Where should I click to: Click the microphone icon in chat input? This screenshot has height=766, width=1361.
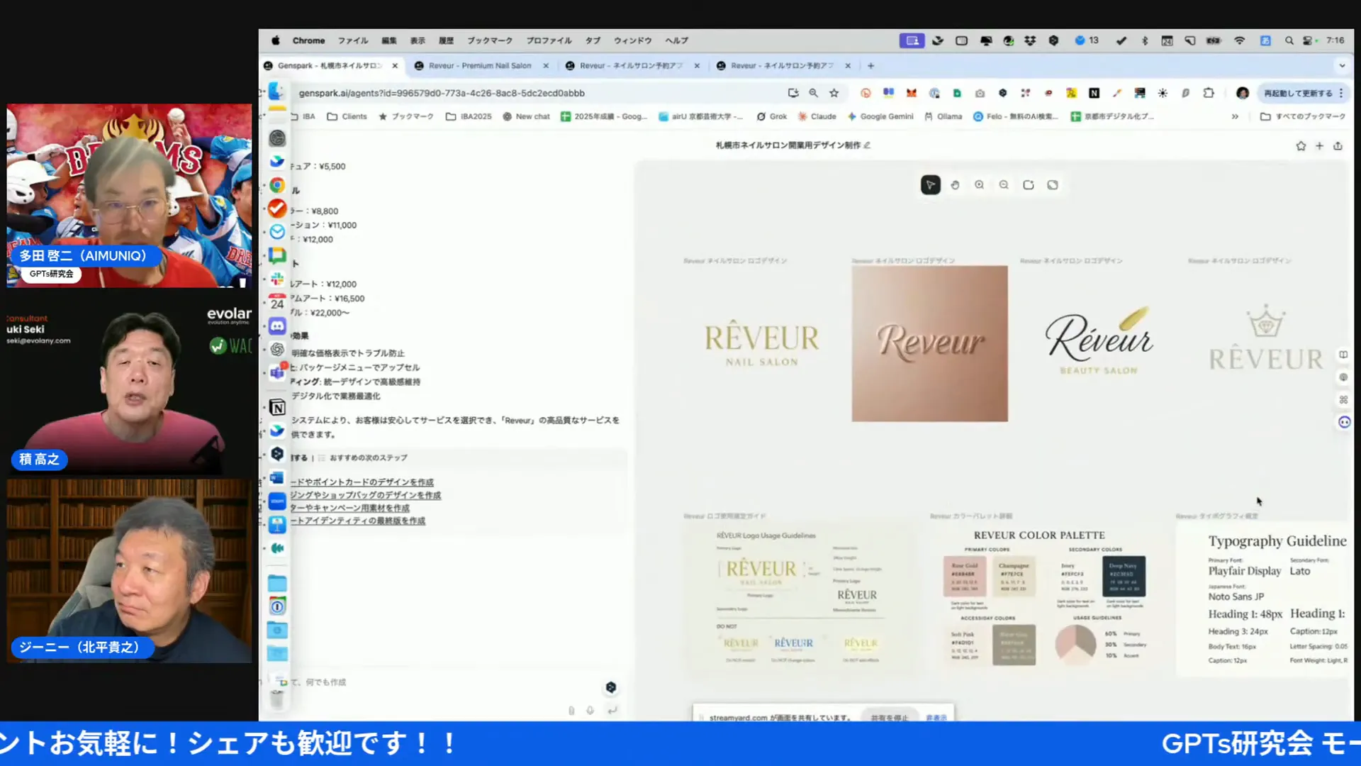[590, 710]
